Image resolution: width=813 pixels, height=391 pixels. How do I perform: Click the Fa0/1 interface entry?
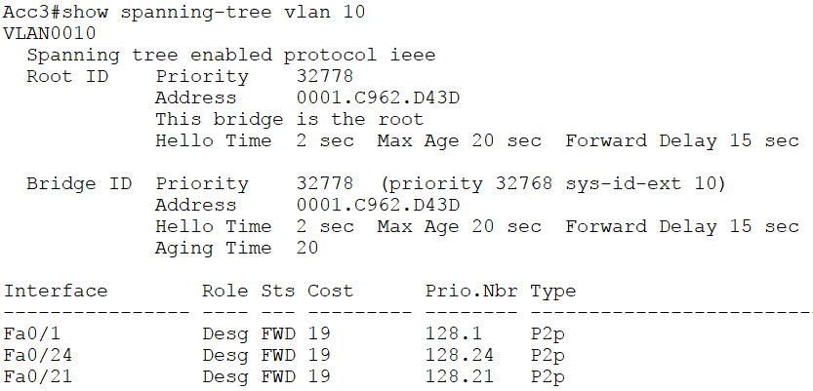tap(26, 333)
